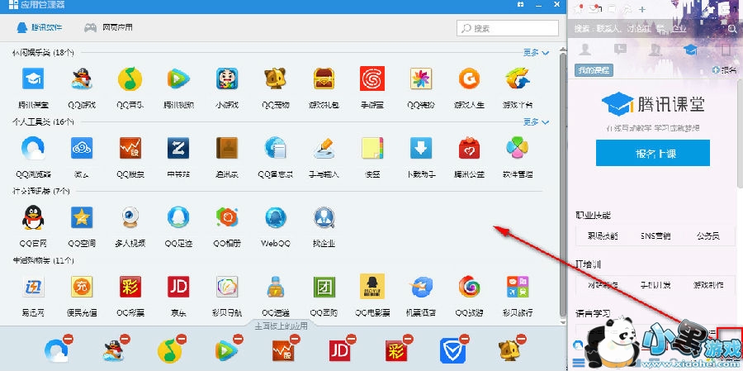Expand 更多 for the entertainment category
The width and height of the screenshot is (743, 371).
pos(536,53)
